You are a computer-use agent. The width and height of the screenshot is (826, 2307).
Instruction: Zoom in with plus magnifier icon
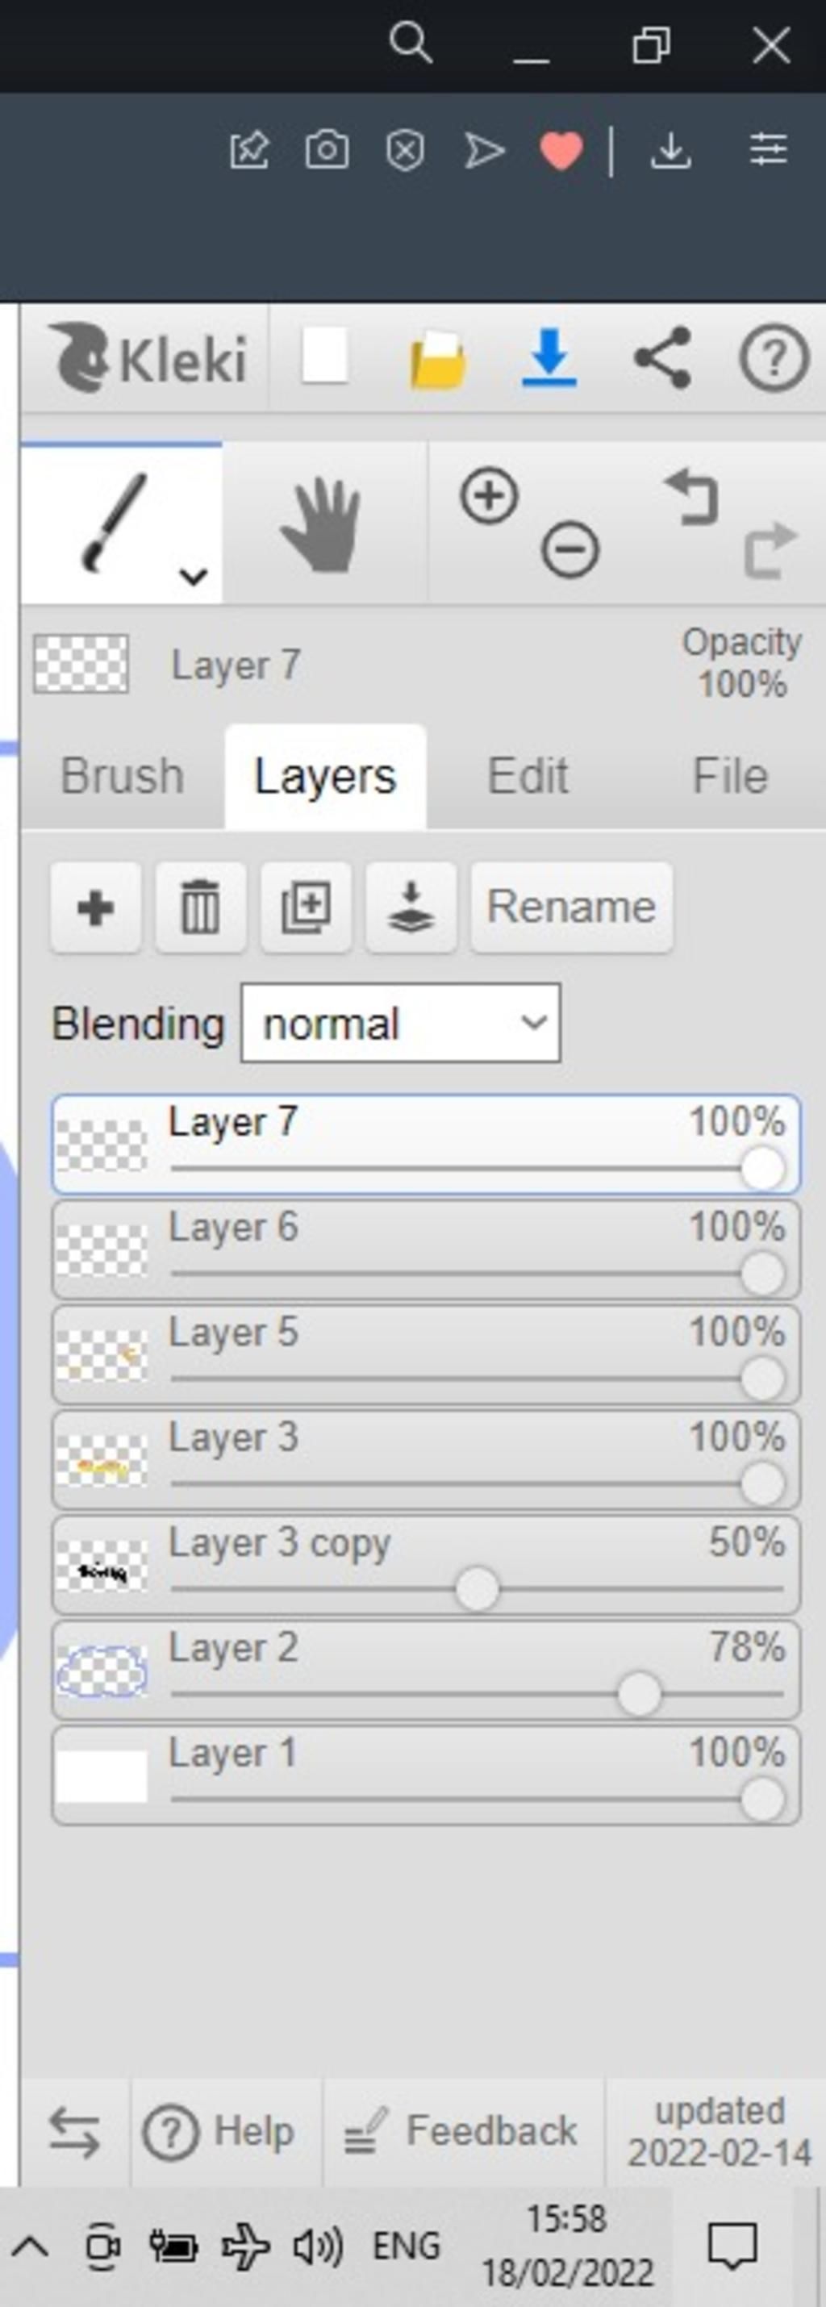[489, 495]
